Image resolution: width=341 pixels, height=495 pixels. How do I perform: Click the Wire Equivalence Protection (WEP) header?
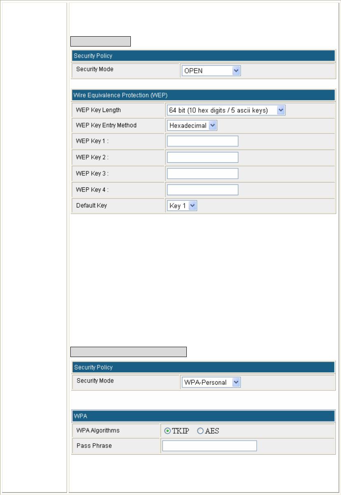(x=203, y=95)
